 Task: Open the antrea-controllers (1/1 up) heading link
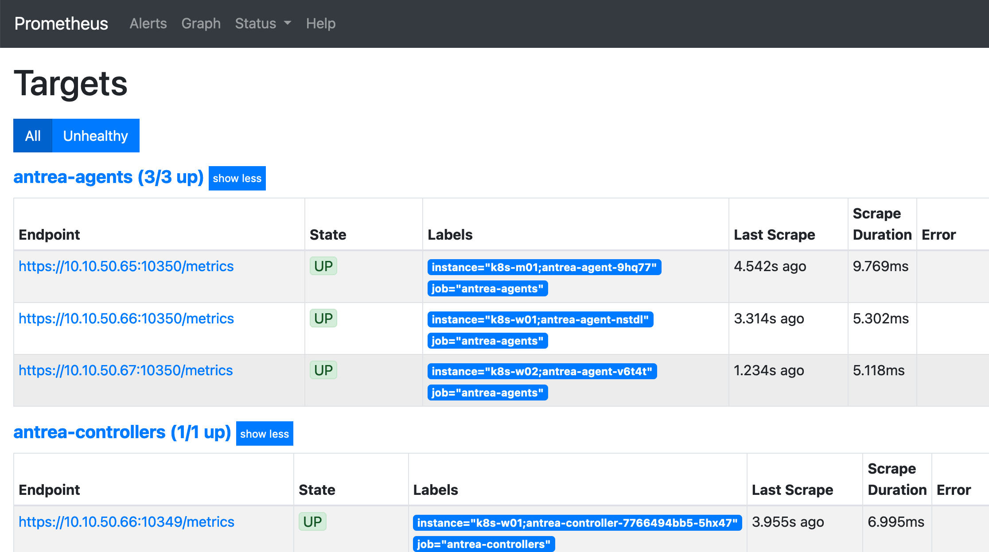point(122,432)
